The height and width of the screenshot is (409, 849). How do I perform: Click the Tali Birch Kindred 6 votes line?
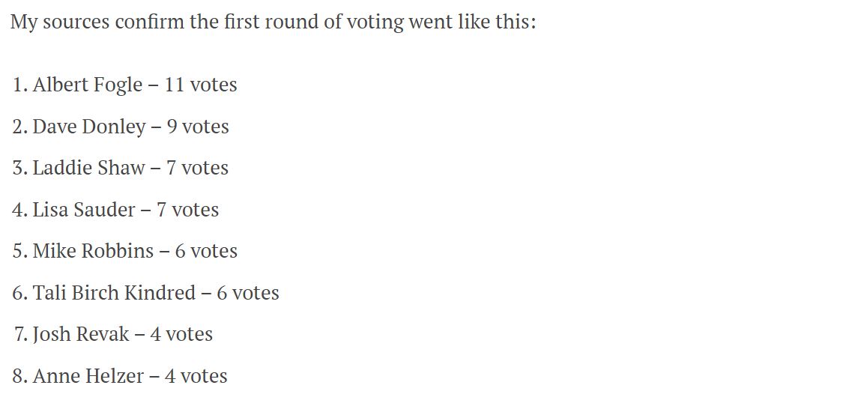tap(145, 293)
